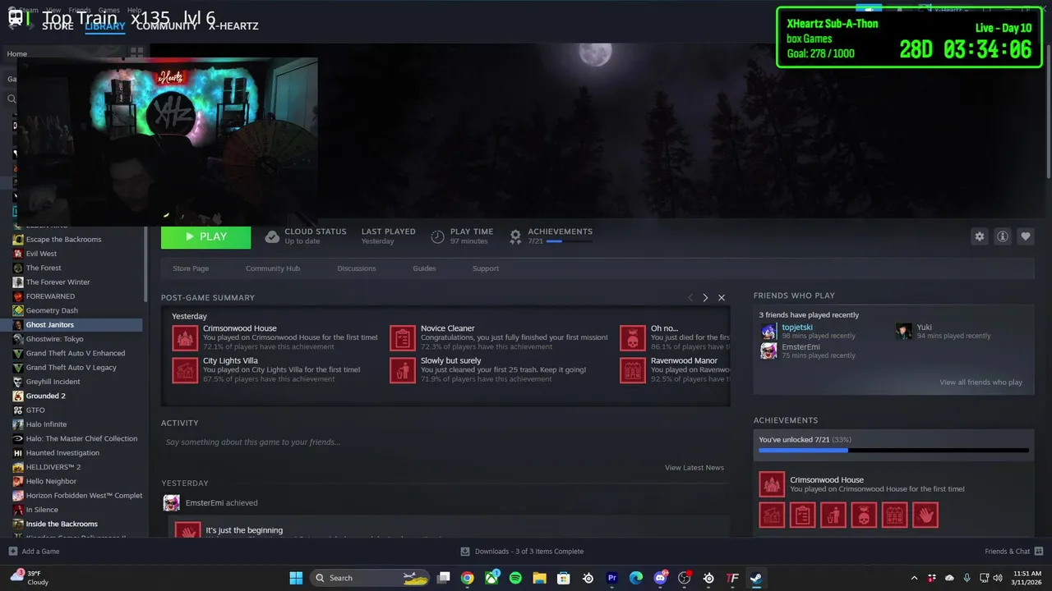
Task: Click the Home library button
Action: pyautogui.click(x=16, y=54)
